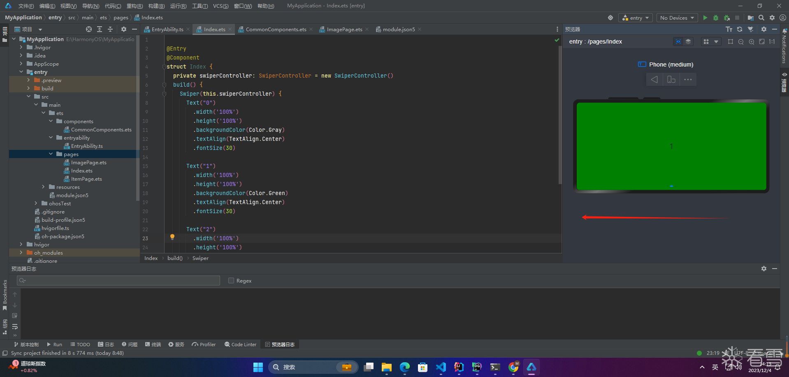Image resolution: width=789 pixels, height=377 pixels.
Task: Toggle the eye preview mode button
Action: 678,41
